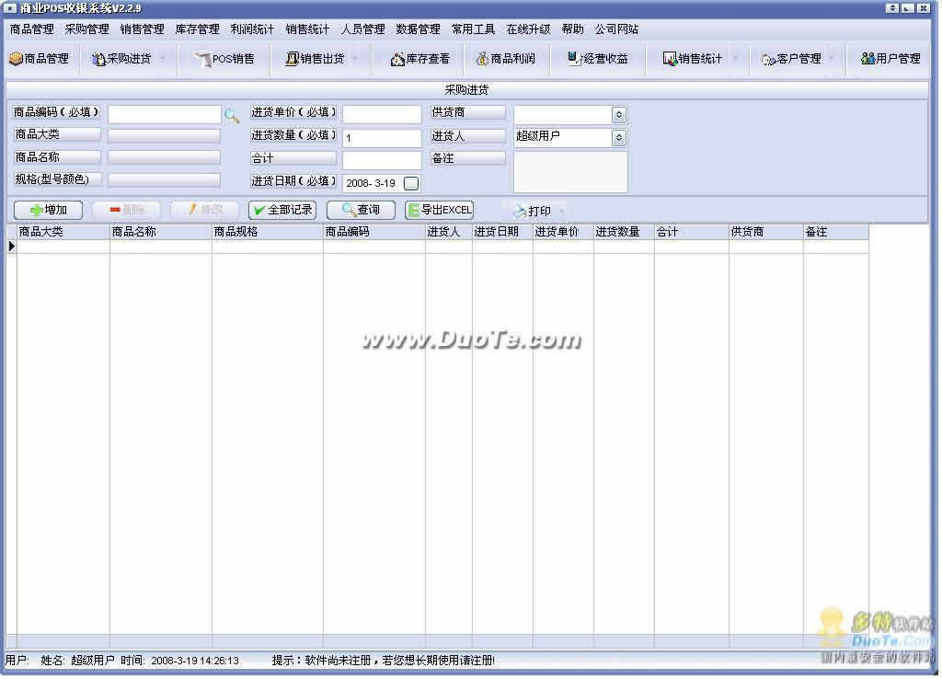Click the 进货单价 input field

pos(382,115)
